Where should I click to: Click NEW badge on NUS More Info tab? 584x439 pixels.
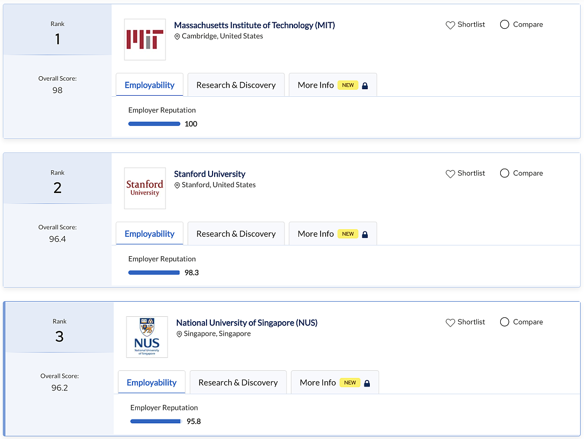[x=350, y=383]
